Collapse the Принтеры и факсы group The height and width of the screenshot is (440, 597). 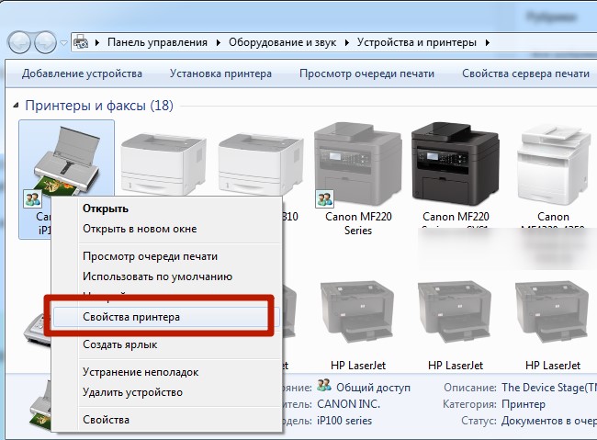(x=16, y=107)
